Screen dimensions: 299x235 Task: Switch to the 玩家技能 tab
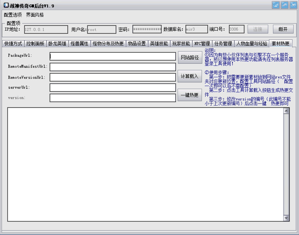[x=181, y=44]
